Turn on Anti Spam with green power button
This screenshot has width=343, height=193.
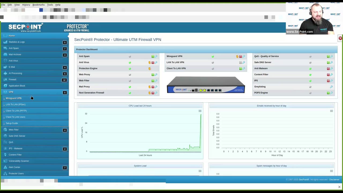[x=153, y=56]
